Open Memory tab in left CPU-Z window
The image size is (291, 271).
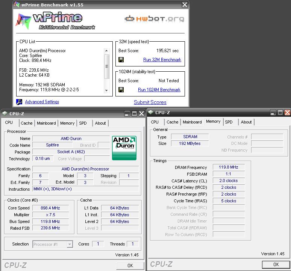[67, 123]
